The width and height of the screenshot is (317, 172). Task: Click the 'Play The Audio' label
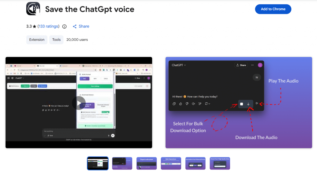[284, 81]
